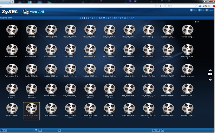Select the Armor For Sleep video

pos(149,31)
